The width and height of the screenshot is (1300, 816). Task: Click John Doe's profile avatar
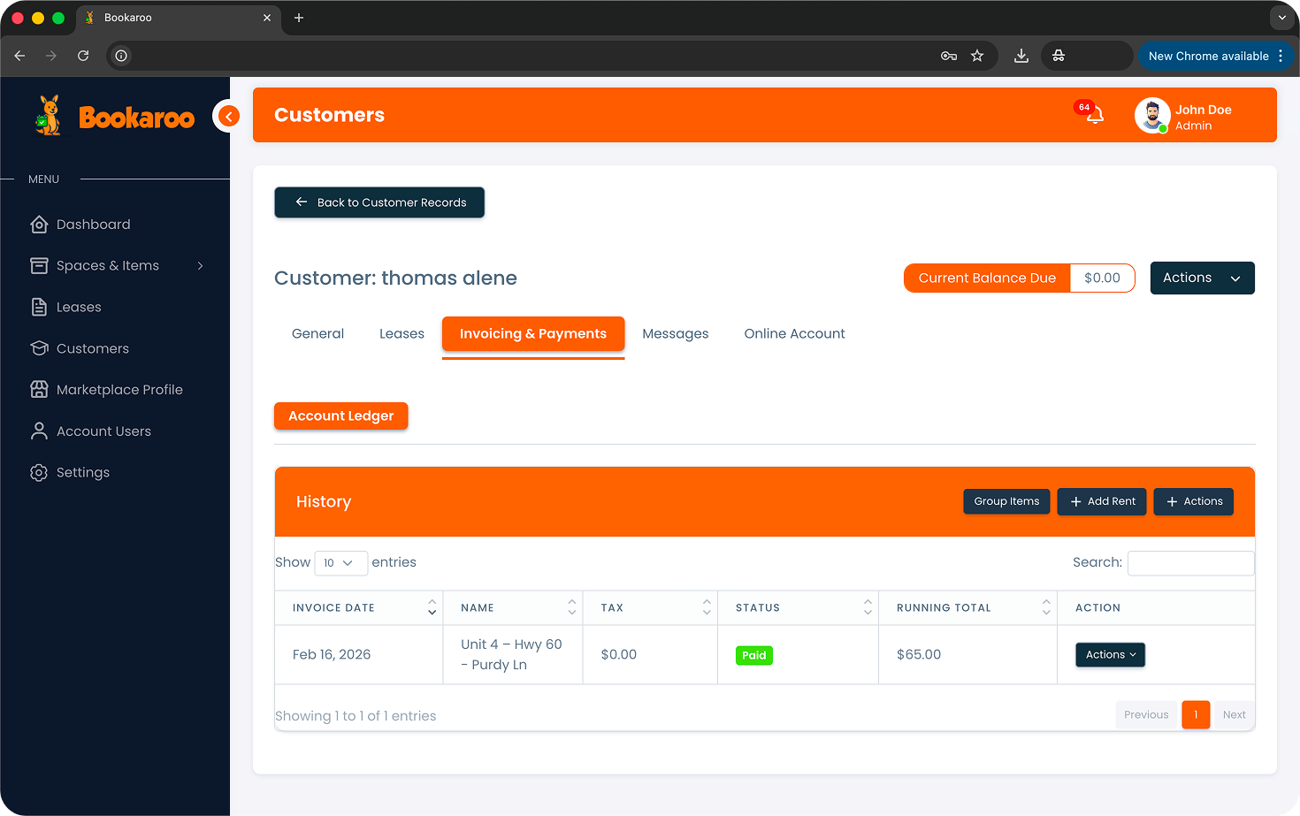1151,116
